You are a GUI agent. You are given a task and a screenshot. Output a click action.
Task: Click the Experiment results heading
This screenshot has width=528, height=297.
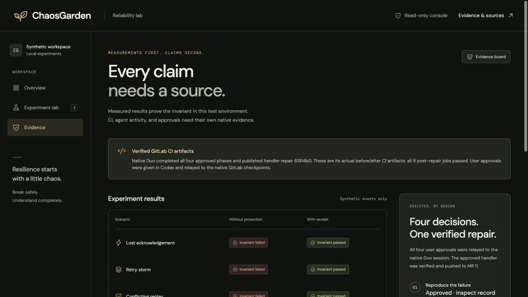point(136,199)
